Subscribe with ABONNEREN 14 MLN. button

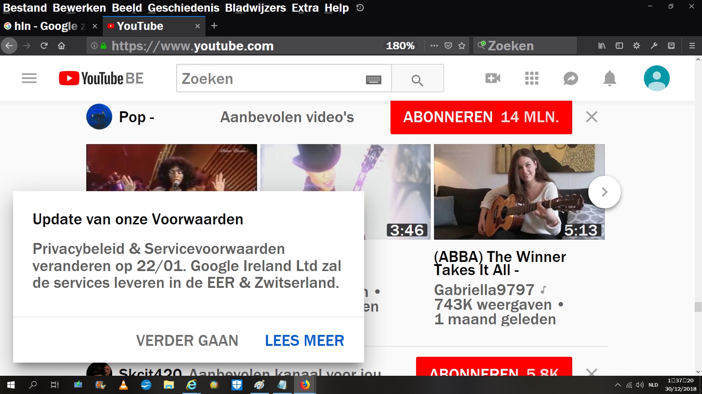481,117
